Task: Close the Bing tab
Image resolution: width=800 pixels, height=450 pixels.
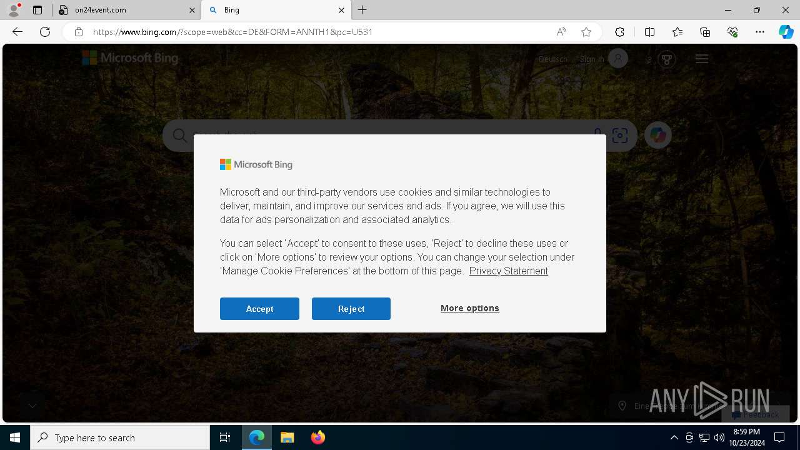Action: click(x=341, y=10)
